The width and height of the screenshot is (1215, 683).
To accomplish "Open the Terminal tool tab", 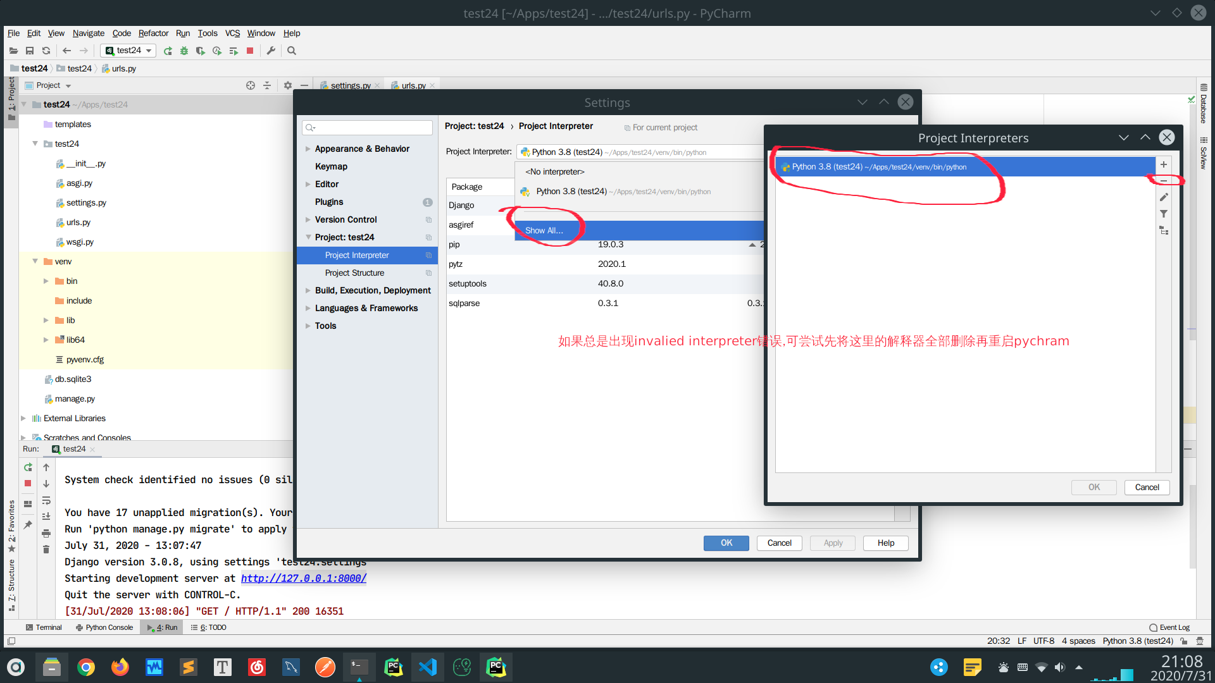I will (x=44, y=627).
